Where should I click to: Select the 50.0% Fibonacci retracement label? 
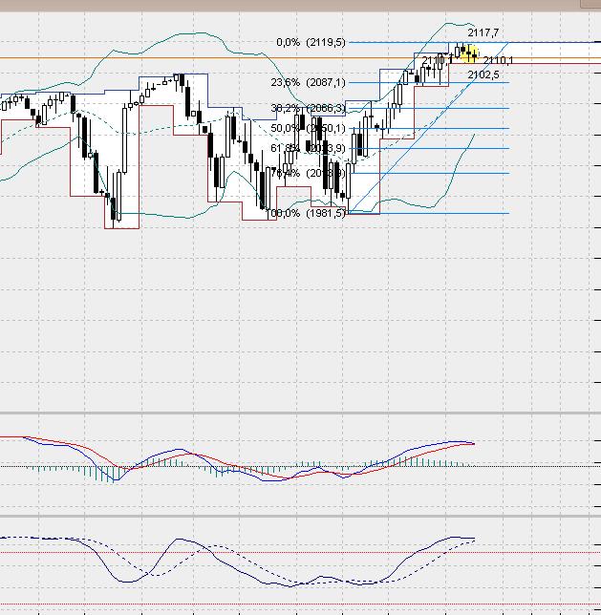308,128
